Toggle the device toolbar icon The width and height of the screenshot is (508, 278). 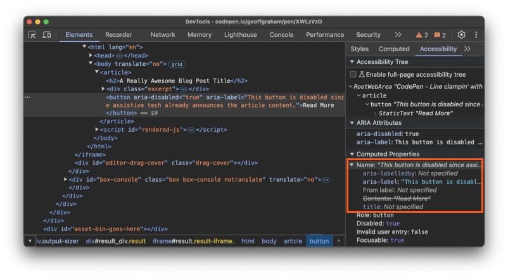(46, 35)
